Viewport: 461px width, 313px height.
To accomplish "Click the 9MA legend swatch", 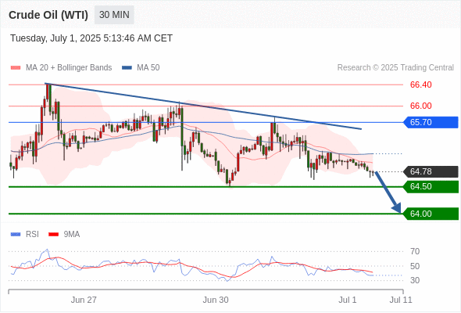I will pyautogui.click(x=53, y=235).
